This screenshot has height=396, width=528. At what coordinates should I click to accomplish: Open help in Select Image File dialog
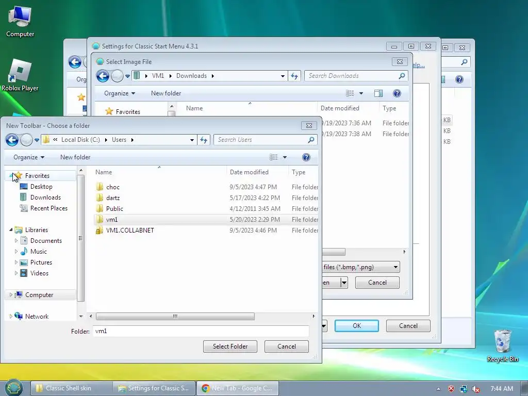point(397,93)
